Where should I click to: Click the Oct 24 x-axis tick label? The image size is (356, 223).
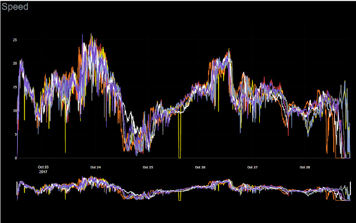click(96, 167)
